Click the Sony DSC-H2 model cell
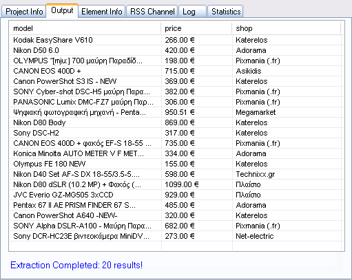352x280 pixels. point(85,133)
